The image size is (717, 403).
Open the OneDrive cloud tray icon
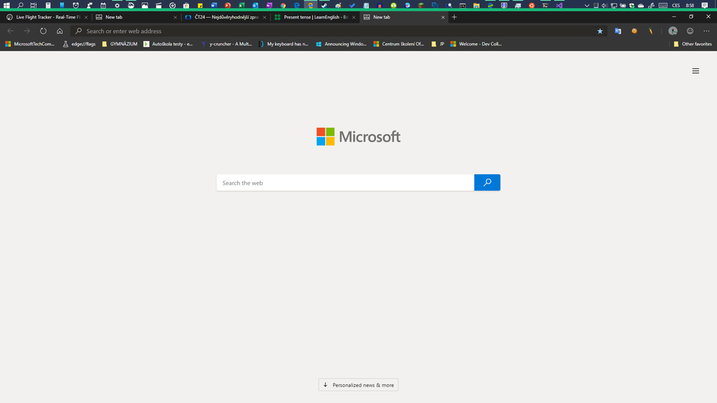point(641,6)
